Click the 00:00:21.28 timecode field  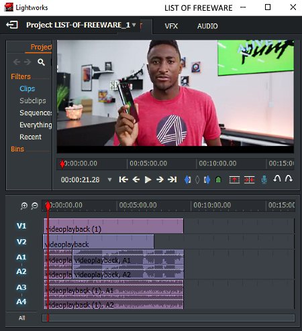pos(81,180)
